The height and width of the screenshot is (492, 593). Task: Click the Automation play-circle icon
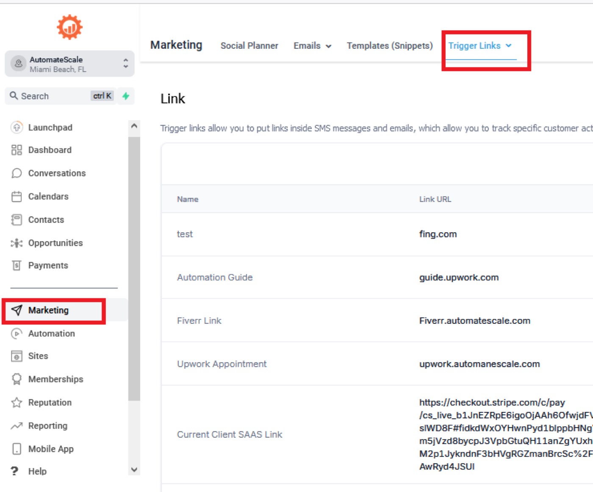pyautogui.click(x=17, y=334)
